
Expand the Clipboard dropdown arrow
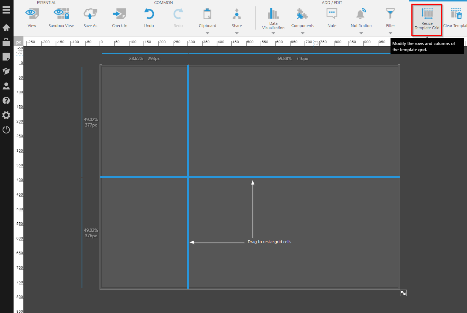[208, 33]
